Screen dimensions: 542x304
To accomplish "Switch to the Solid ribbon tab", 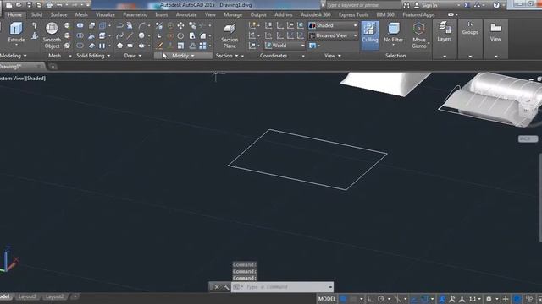I will pyautogui.click(x=36, y=15).
